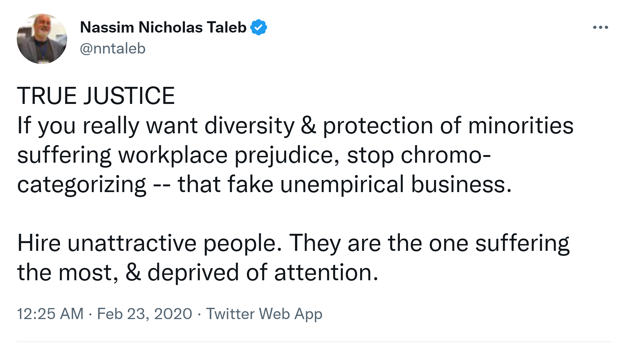
Task: Click the hyphenated word "chromo-"
Action: (446, 155)
